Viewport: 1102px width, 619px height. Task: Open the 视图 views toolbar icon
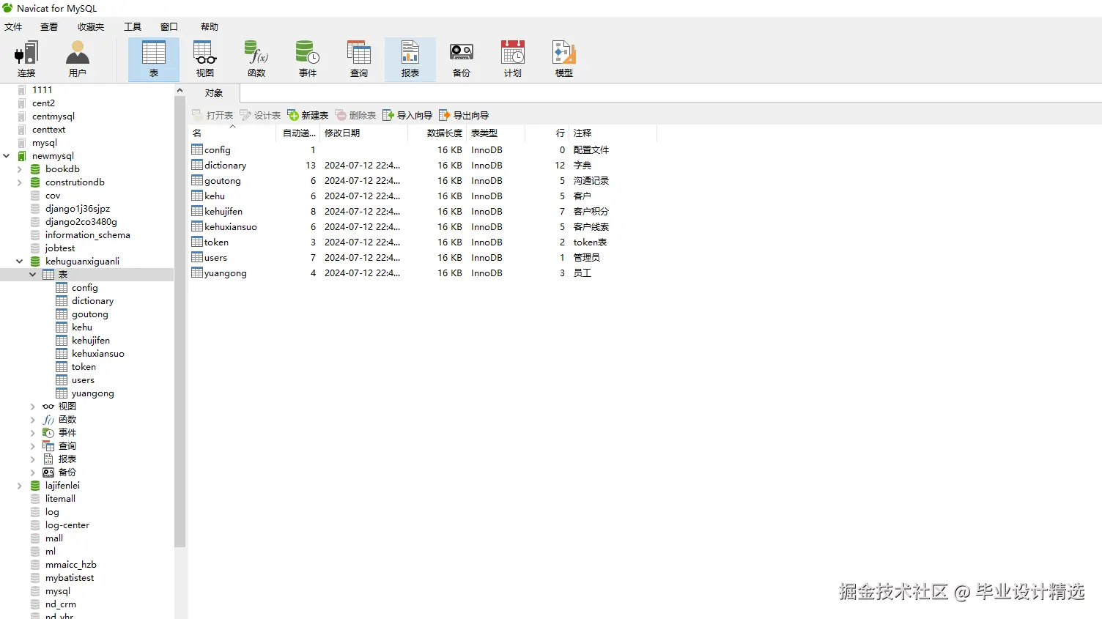(x=205, y=59)
